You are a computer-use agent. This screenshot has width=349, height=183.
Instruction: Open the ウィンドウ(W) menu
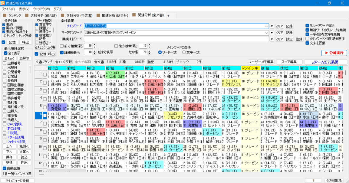point(41,9)
